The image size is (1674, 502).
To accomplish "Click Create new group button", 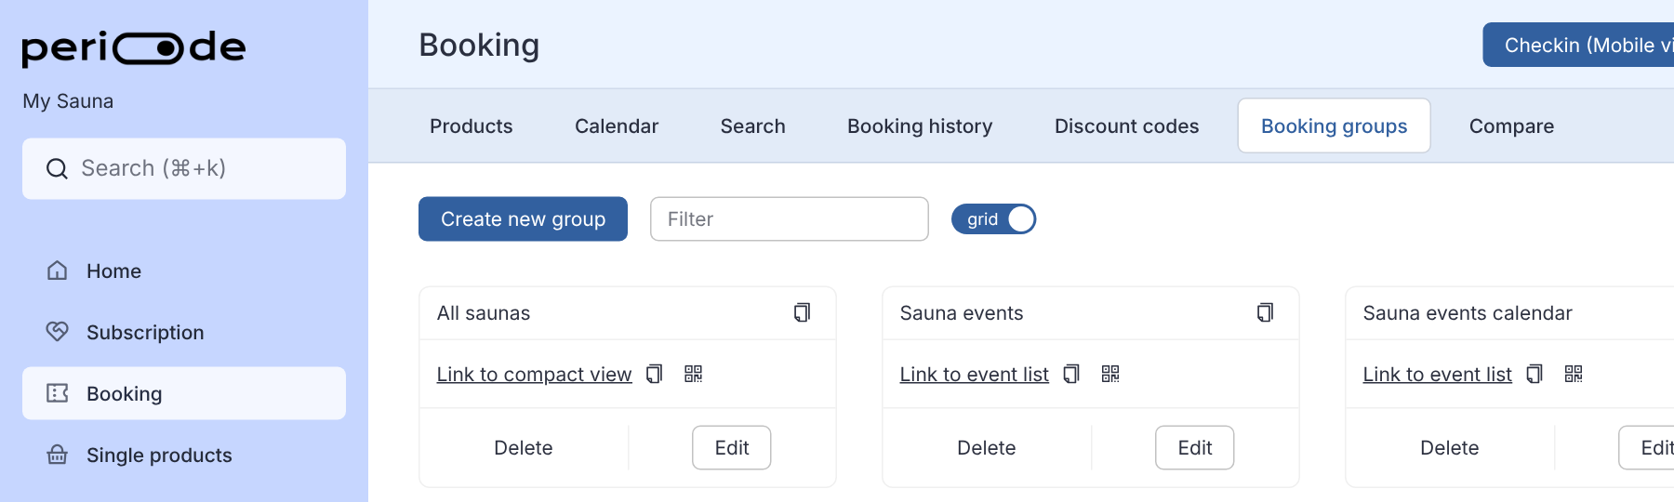I will [x=523, y=218].
